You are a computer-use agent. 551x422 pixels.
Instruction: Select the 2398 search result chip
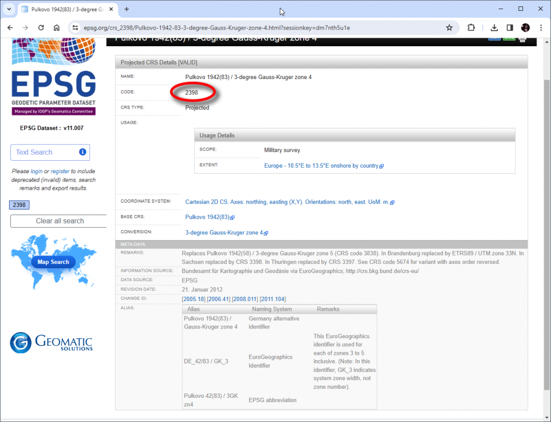point(19,205)
